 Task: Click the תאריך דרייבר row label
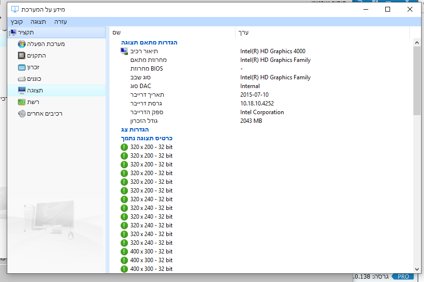pos(147,95)
